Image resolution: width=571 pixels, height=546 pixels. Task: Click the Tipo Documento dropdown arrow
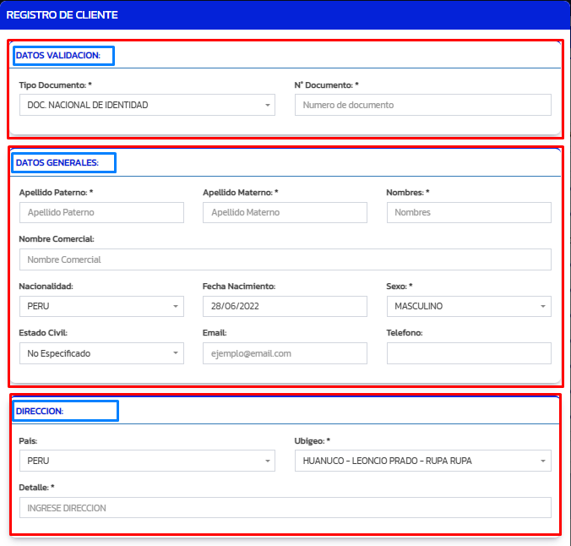pyautogui.click(x=267, y=105)
